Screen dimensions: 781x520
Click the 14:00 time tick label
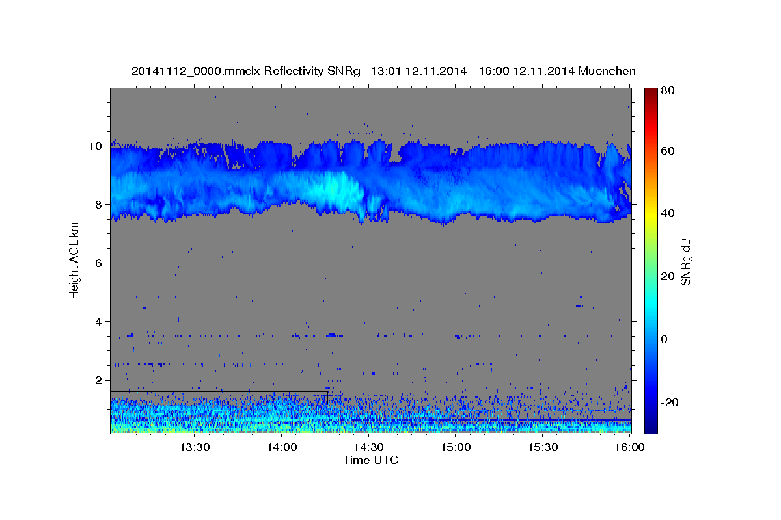point(281,447)
